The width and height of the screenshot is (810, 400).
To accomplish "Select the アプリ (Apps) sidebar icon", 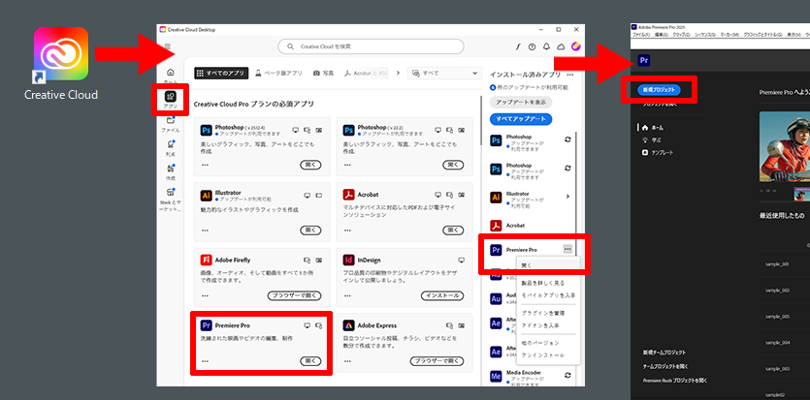I will tap(171, 97).
